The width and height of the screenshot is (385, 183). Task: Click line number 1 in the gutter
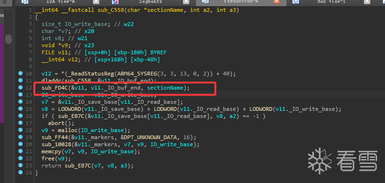30,10
